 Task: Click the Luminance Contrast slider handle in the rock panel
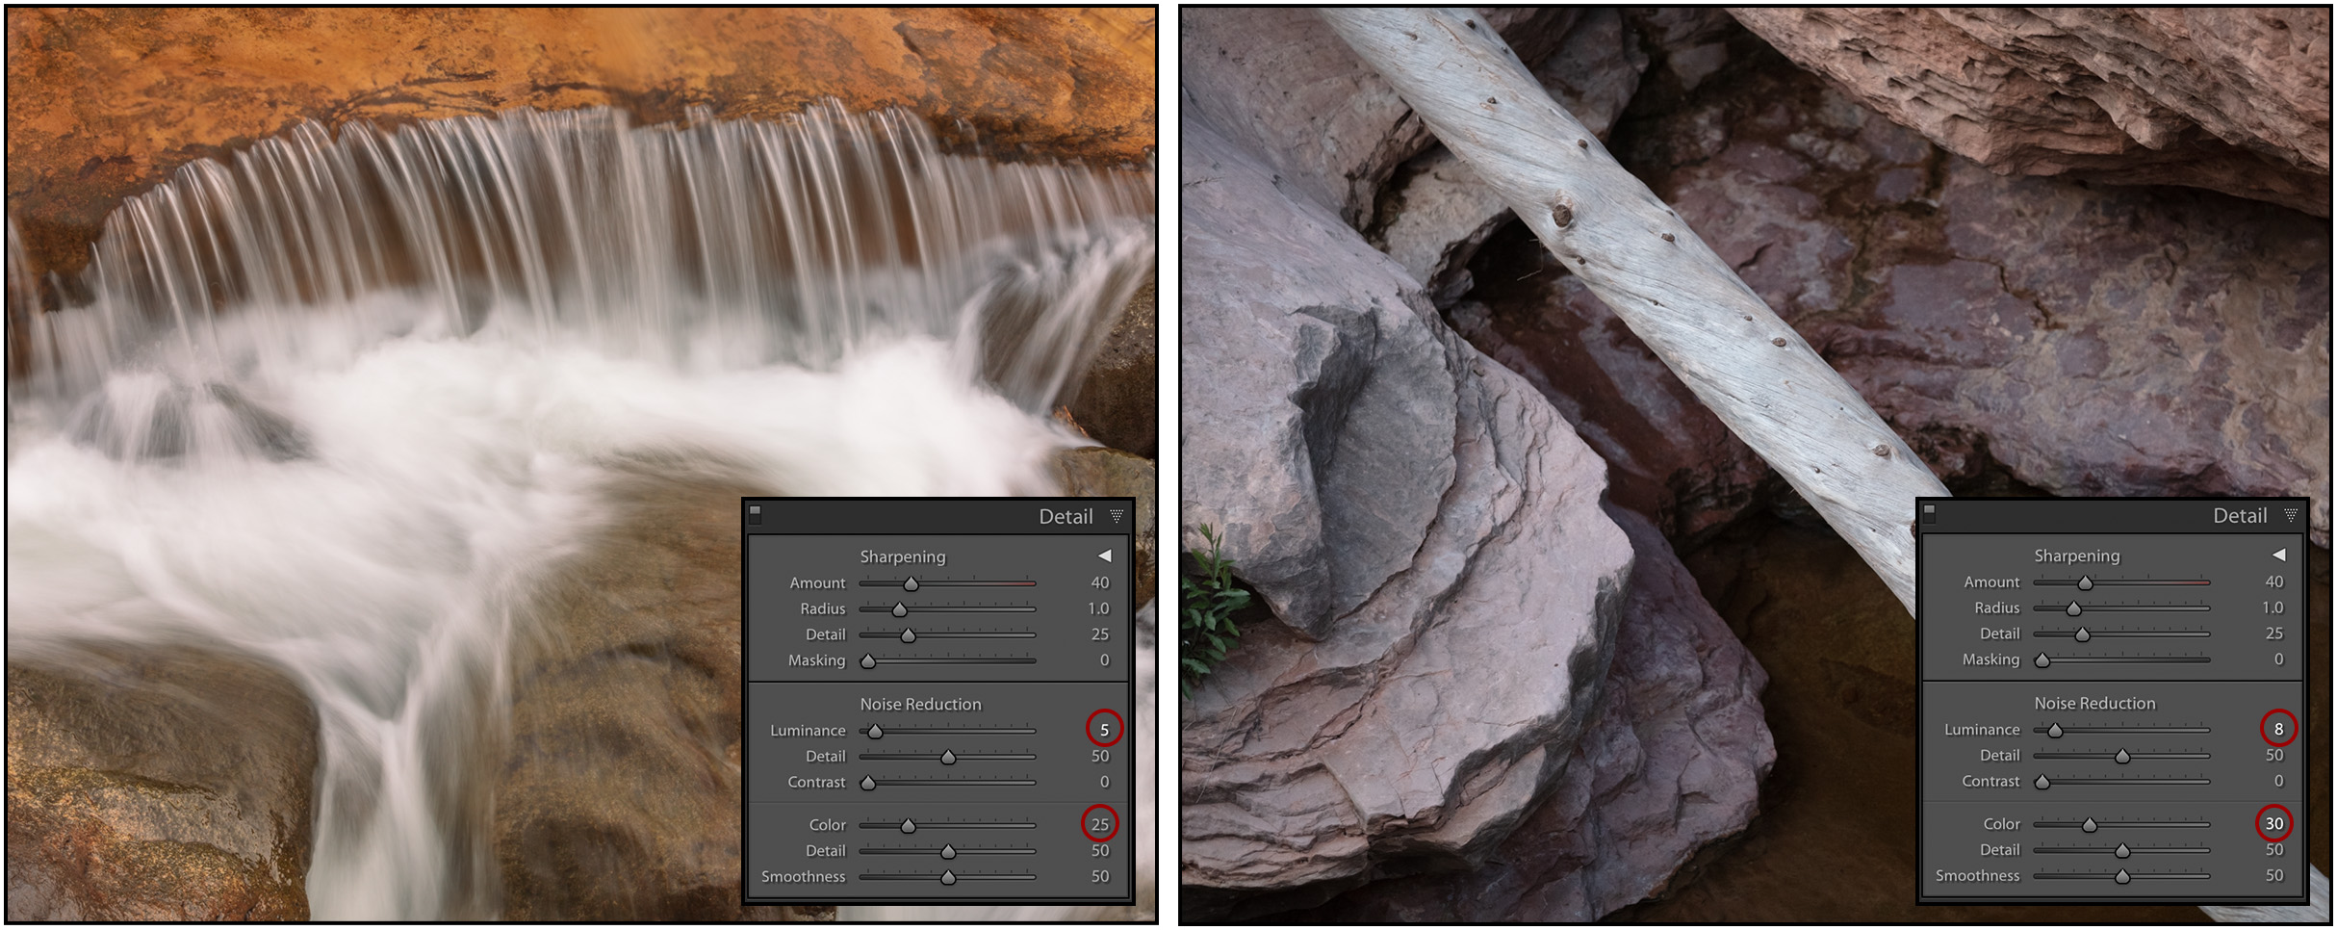2042,783
